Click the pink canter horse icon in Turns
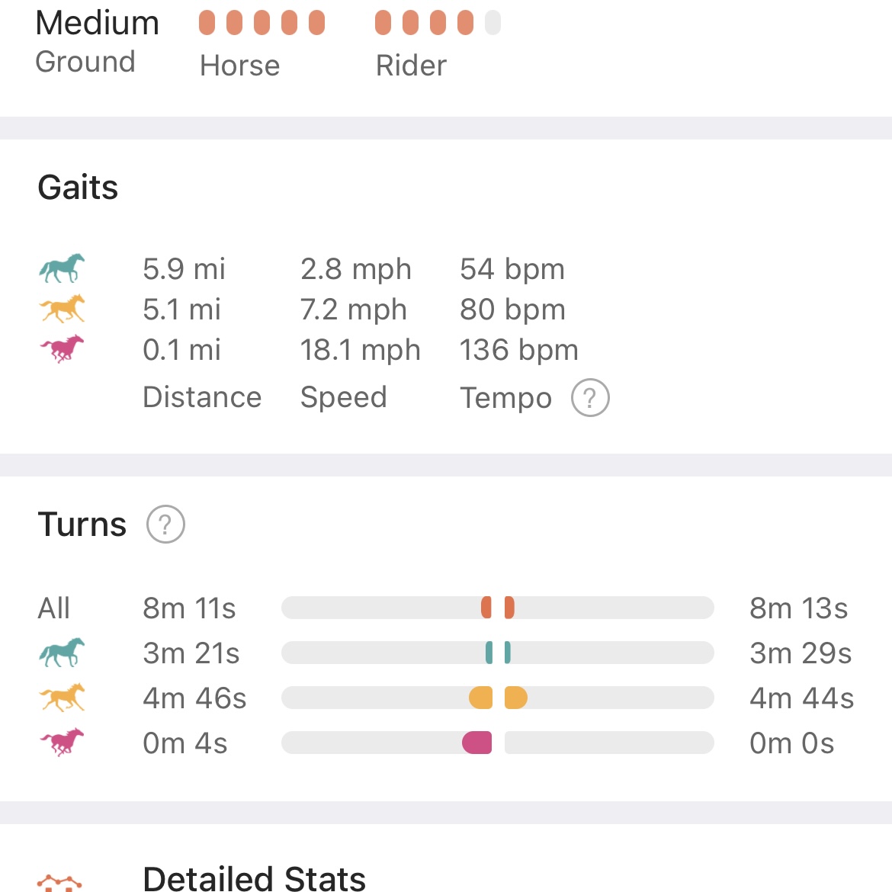Screen dimensions: 892x892 pos(62,742)
